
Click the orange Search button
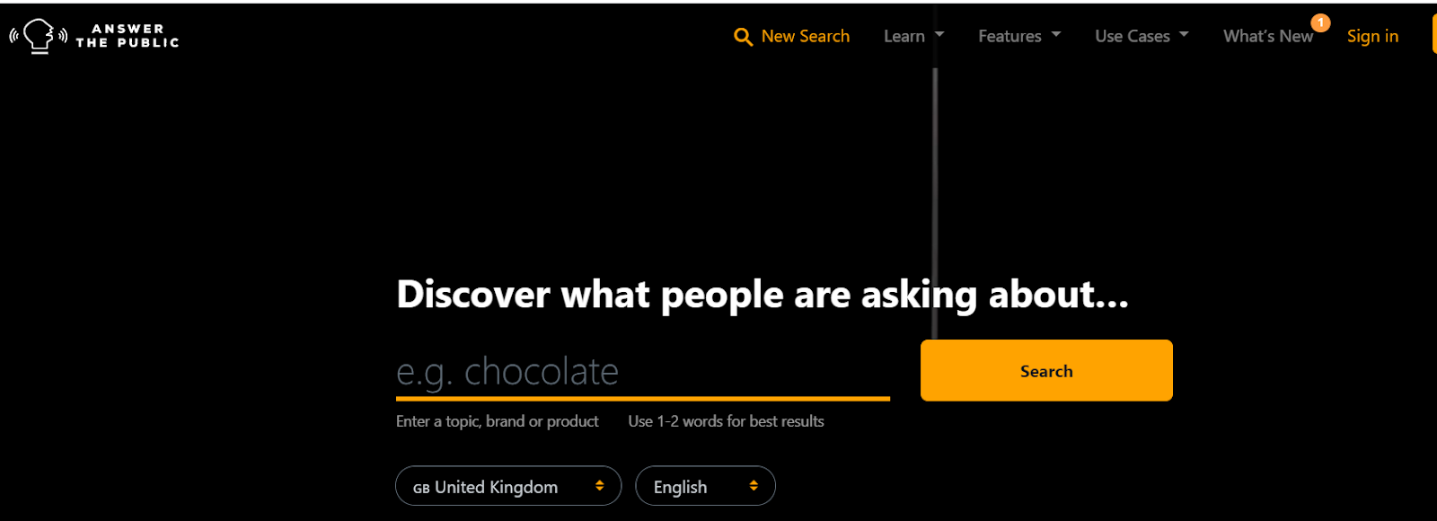[1046, 370]
